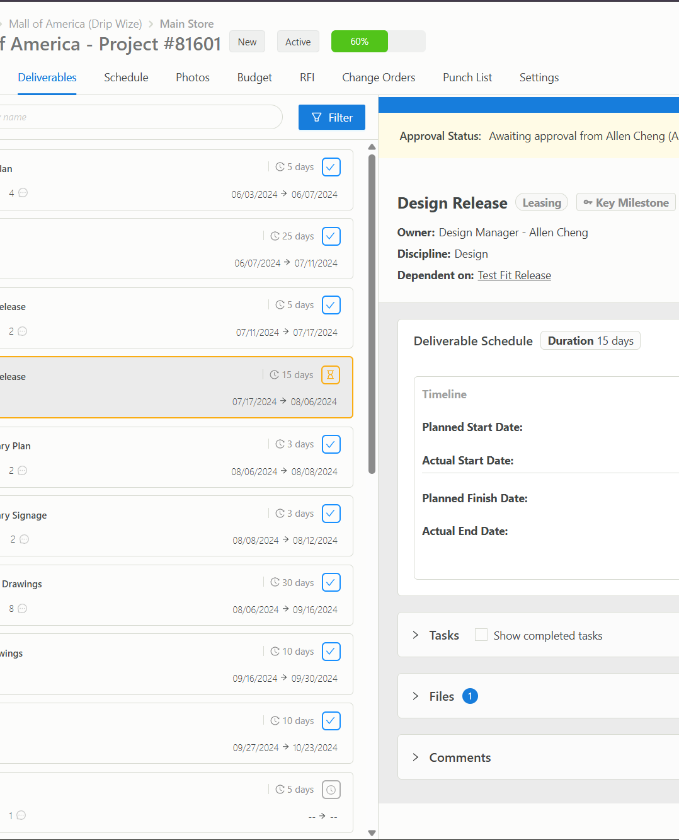The height and width of the screenshot is (840, 679).
Task: Click the Key Milestone tag
Action: pos(626,202)
